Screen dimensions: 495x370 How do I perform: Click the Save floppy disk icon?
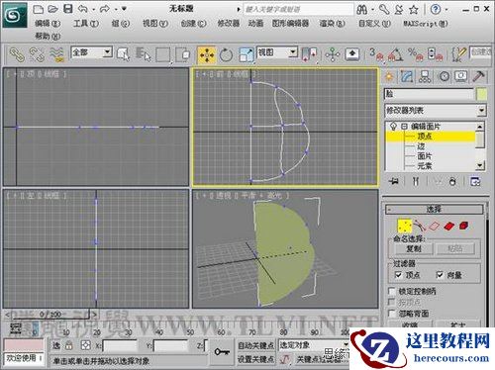pos(68,9)
